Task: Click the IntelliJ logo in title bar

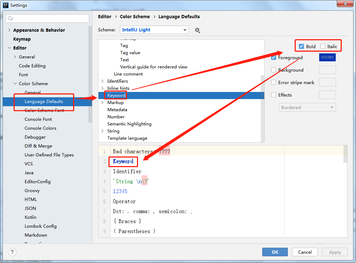Action: (x=6, y=5)
